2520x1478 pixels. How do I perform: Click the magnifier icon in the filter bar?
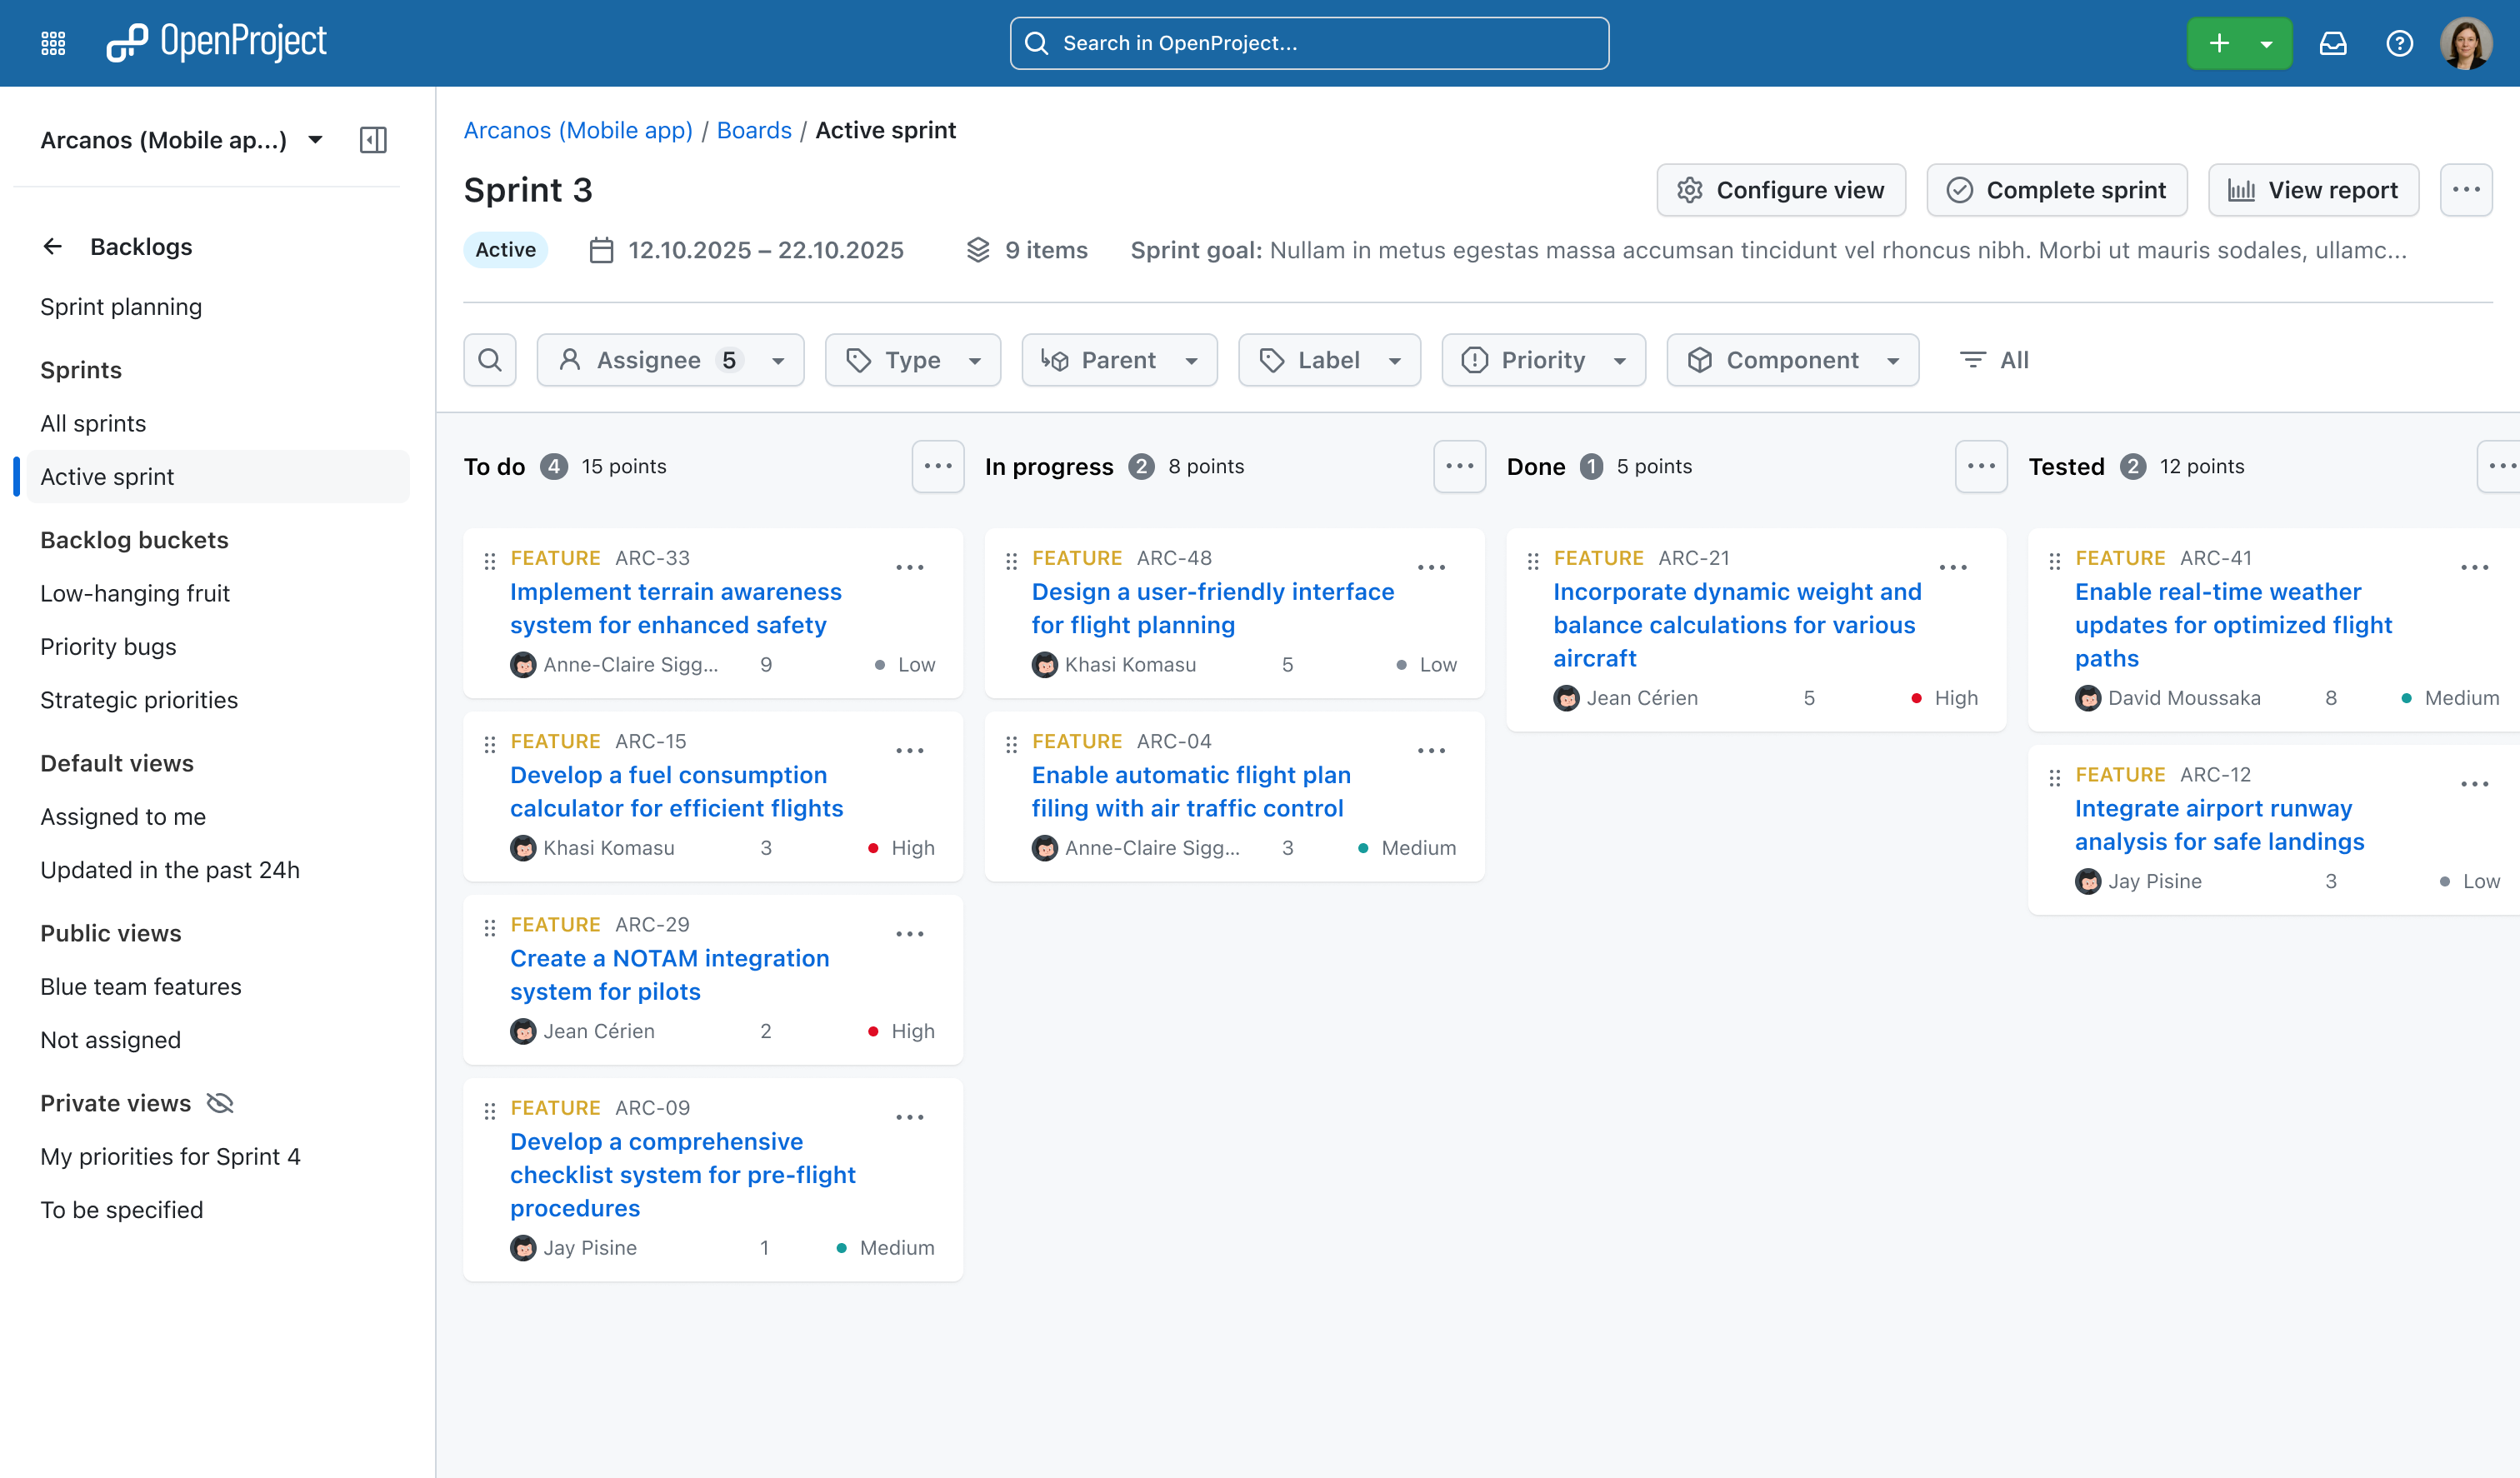click(x=490, y=359)
